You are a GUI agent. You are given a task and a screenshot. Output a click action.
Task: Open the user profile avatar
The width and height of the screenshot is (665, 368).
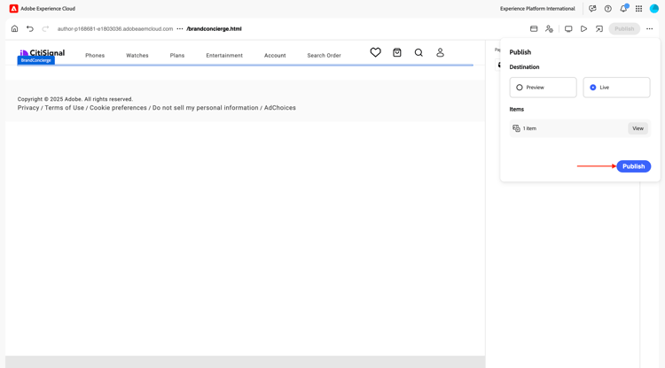[x=654, y=9]
